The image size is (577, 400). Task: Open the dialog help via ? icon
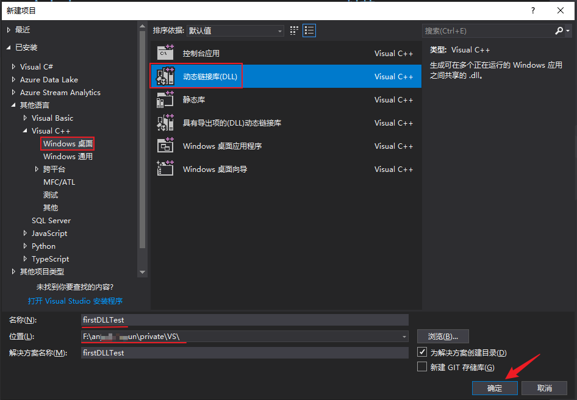click(532, 10)
